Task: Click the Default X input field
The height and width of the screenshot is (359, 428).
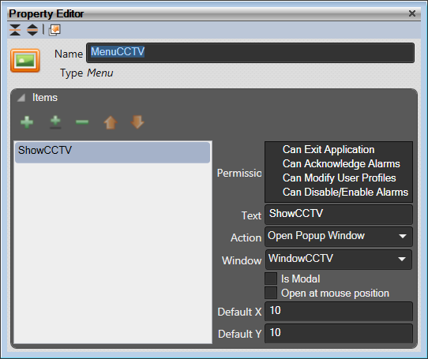Action: pos(339,311)
